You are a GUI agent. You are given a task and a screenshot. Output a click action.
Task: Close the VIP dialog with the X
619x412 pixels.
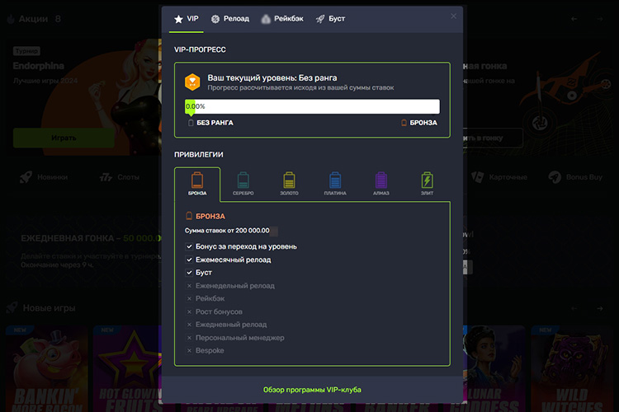(x=453, y=16)
